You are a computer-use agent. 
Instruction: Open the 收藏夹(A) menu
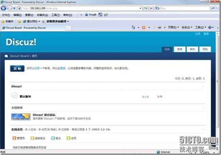coord(42,15)
